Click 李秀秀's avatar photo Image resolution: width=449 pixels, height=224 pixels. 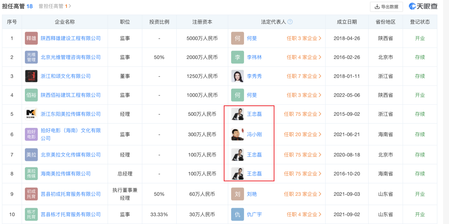pyautogui.click(x=237, y=76)
